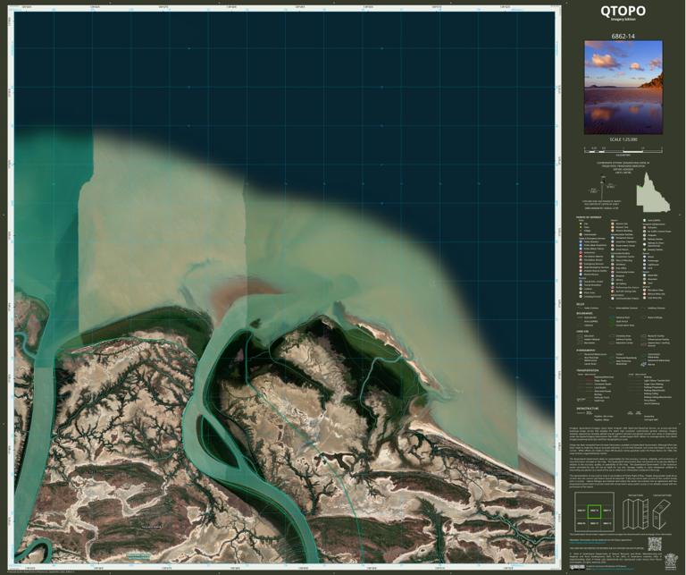This screenshot has width=686, height=575.
Task: Click the north arrow declination diagram
Action: (602, 189)
